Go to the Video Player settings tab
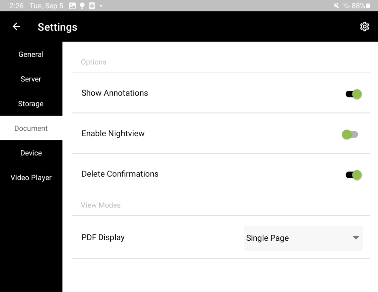The width and height of the screenshot is (378, 292). tap(31, 177)
